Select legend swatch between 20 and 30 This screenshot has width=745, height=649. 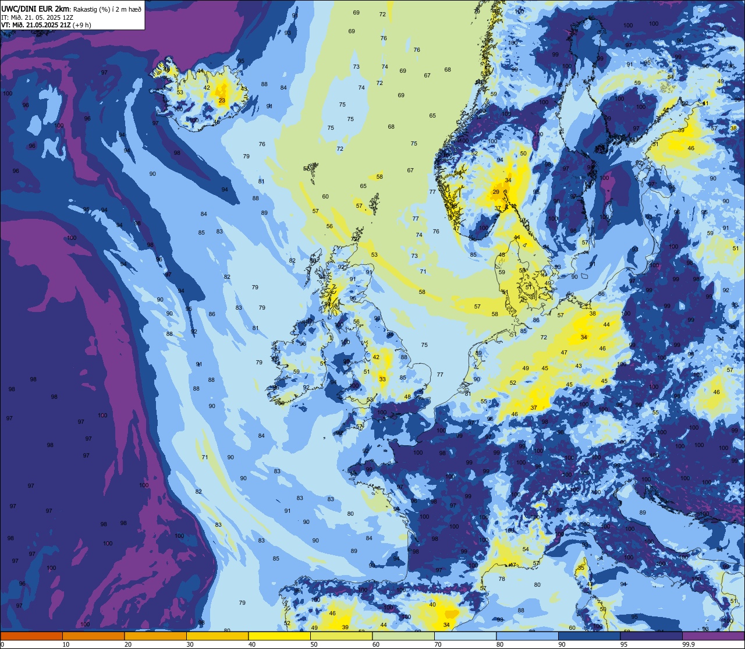click(155, 636)
